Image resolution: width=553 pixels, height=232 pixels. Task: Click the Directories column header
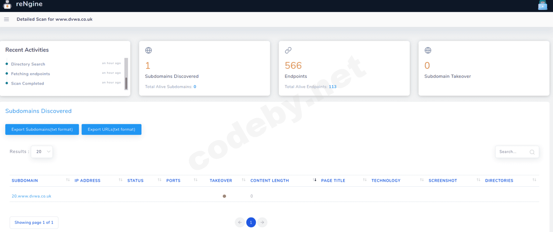499,180
